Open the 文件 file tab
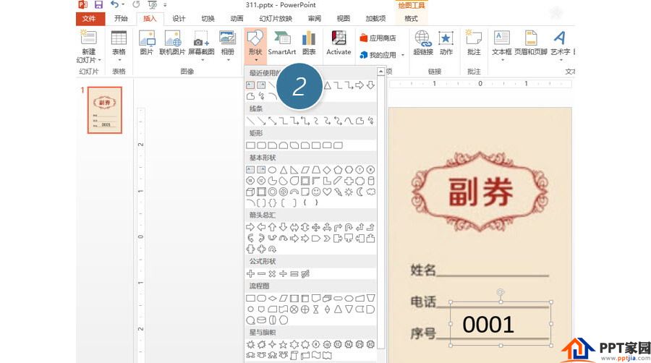651x363 pixels. click(x=89, y=19)
